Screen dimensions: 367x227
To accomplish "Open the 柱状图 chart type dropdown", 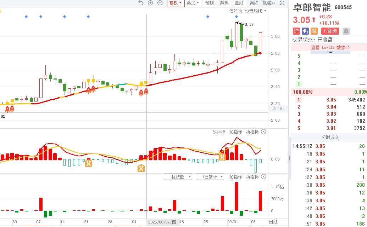I will (178, 177).
